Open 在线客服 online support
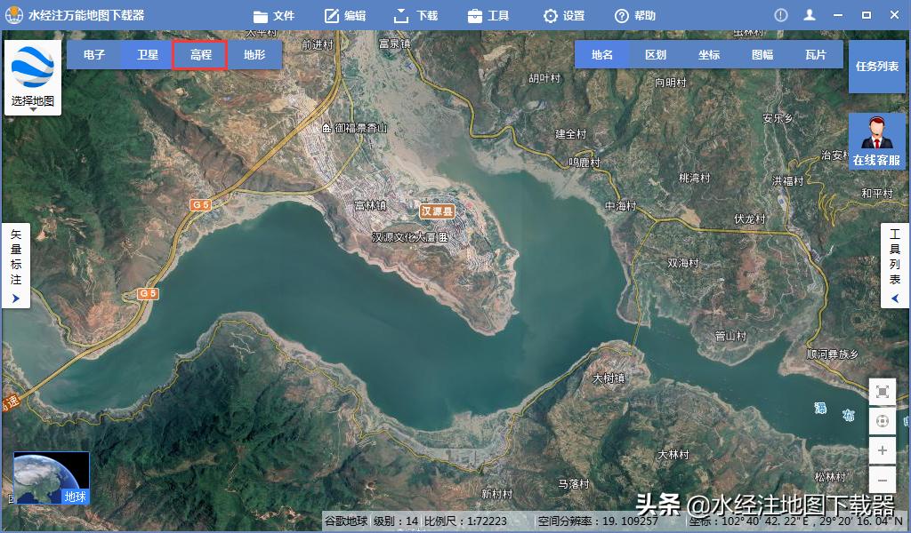Image resolution: width=911 pixels, height=533 pixels. pos(876,141)
